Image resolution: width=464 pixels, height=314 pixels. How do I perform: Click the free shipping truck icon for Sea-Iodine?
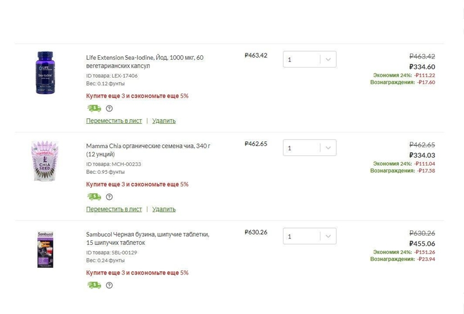(94, 109)
